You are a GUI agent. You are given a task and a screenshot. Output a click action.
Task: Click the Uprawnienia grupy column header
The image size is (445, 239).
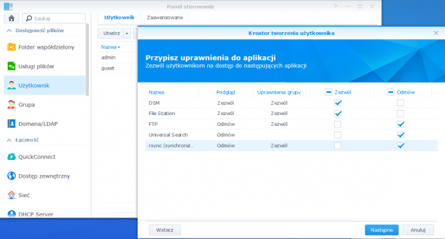click(279, 92)
